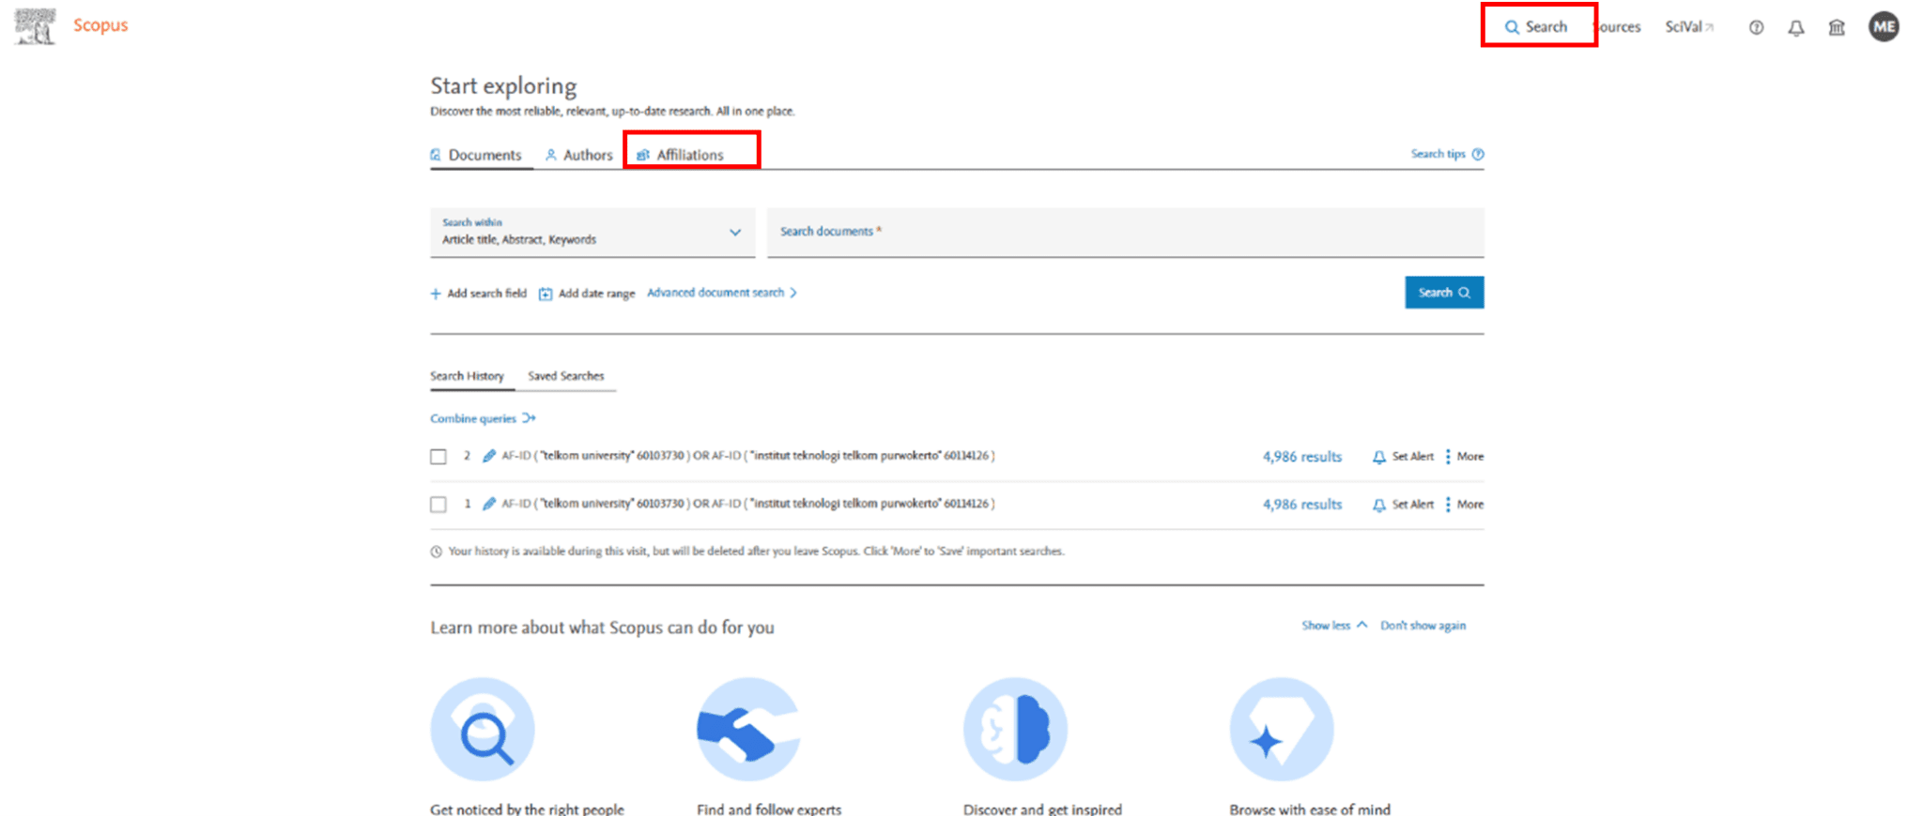Switch to the Affiliations tab

pyautogui.click(x=689, y=155)
